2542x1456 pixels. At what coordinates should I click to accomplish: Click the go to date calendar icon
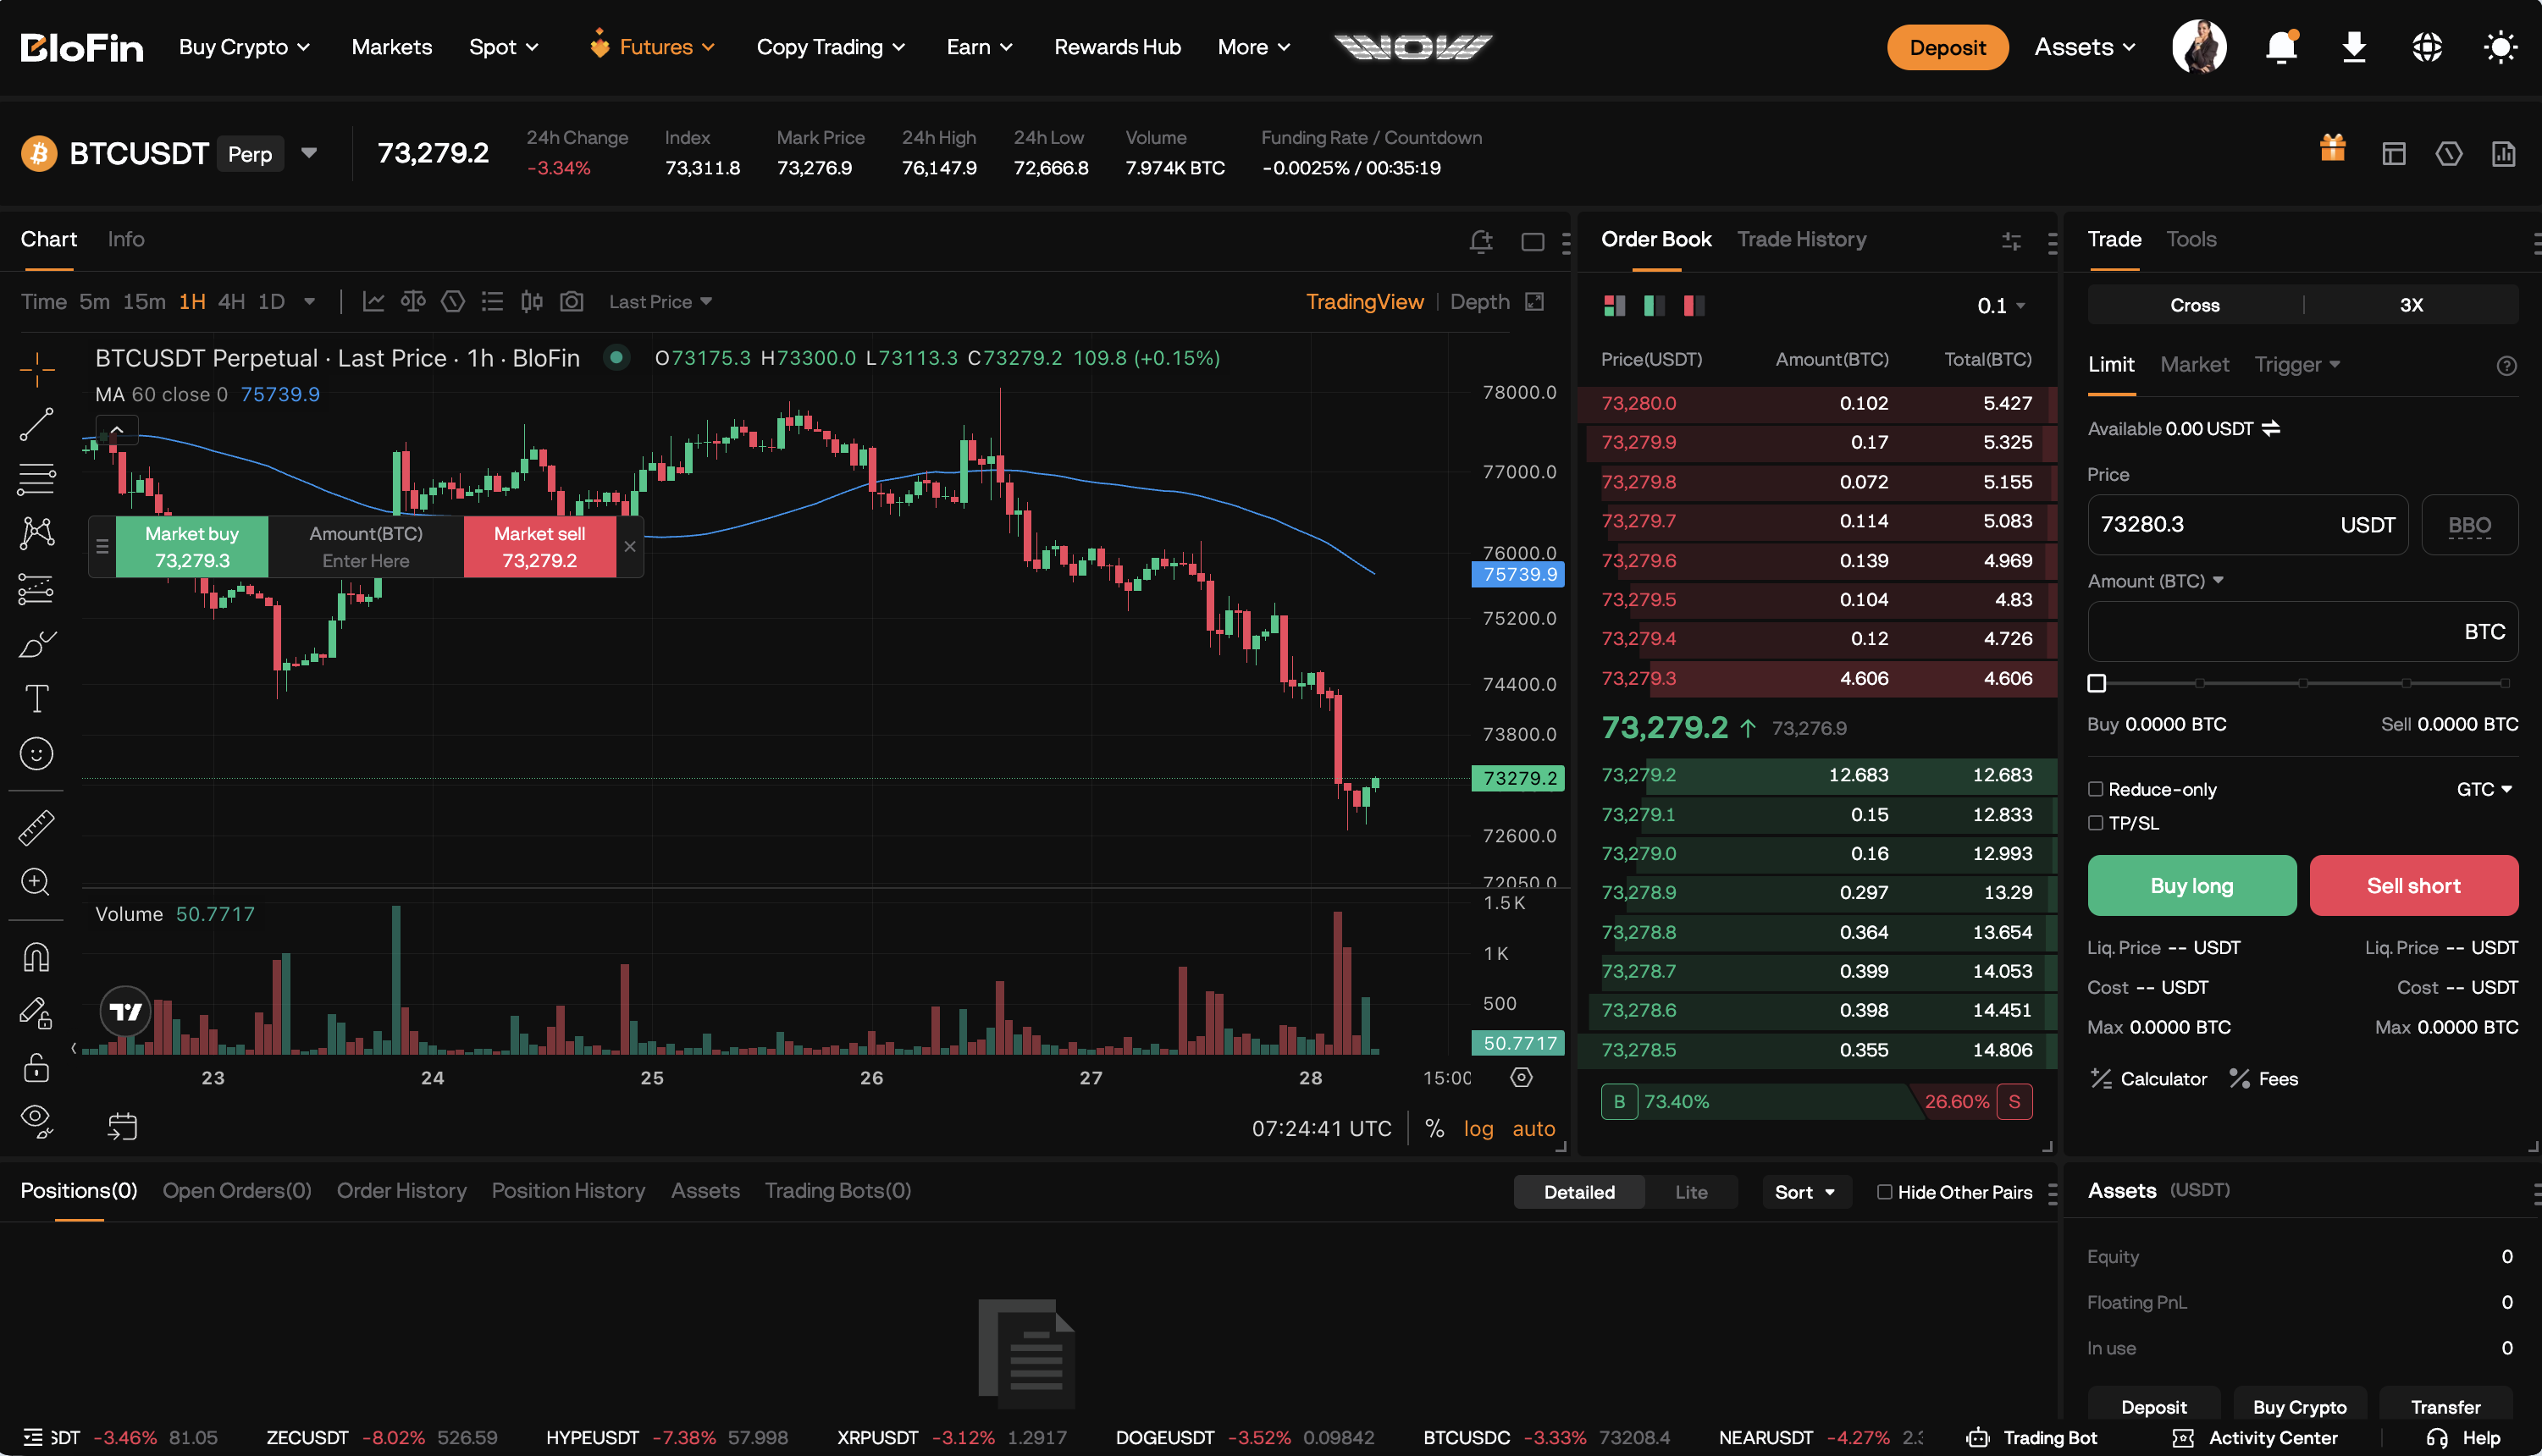click(122, 1126)
